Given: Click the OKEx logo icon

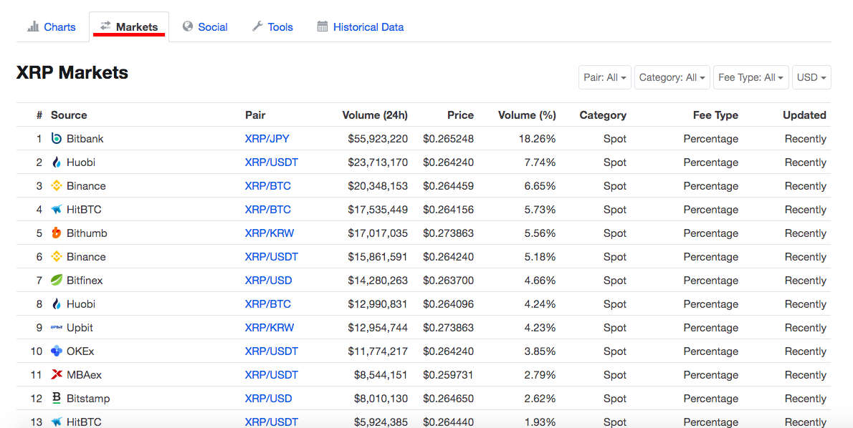Looking at the screenshot, I should pyautogui.click(x=56, y=351).
